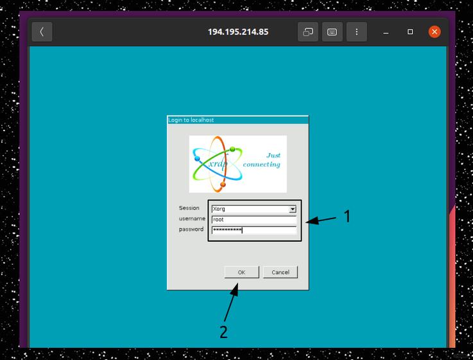Viewport: 473px width, 360px height.
Task: Click the 194.195.214.85 window title
Action: click(x=237, y=32)
